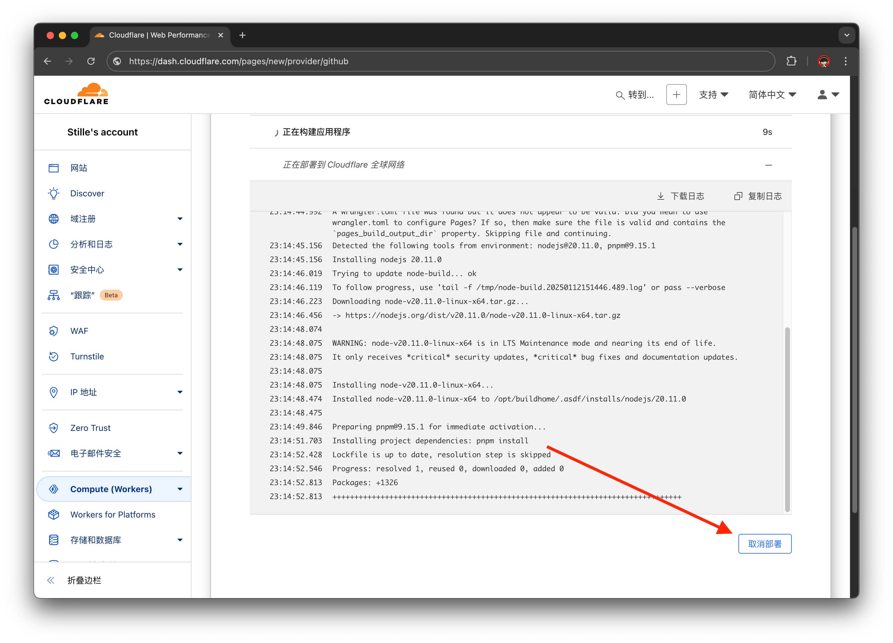The image size is (893, 643).
Task: Click the Beta badge next to 跟踪
Action: pyautogui.click(x=111, y=295)
